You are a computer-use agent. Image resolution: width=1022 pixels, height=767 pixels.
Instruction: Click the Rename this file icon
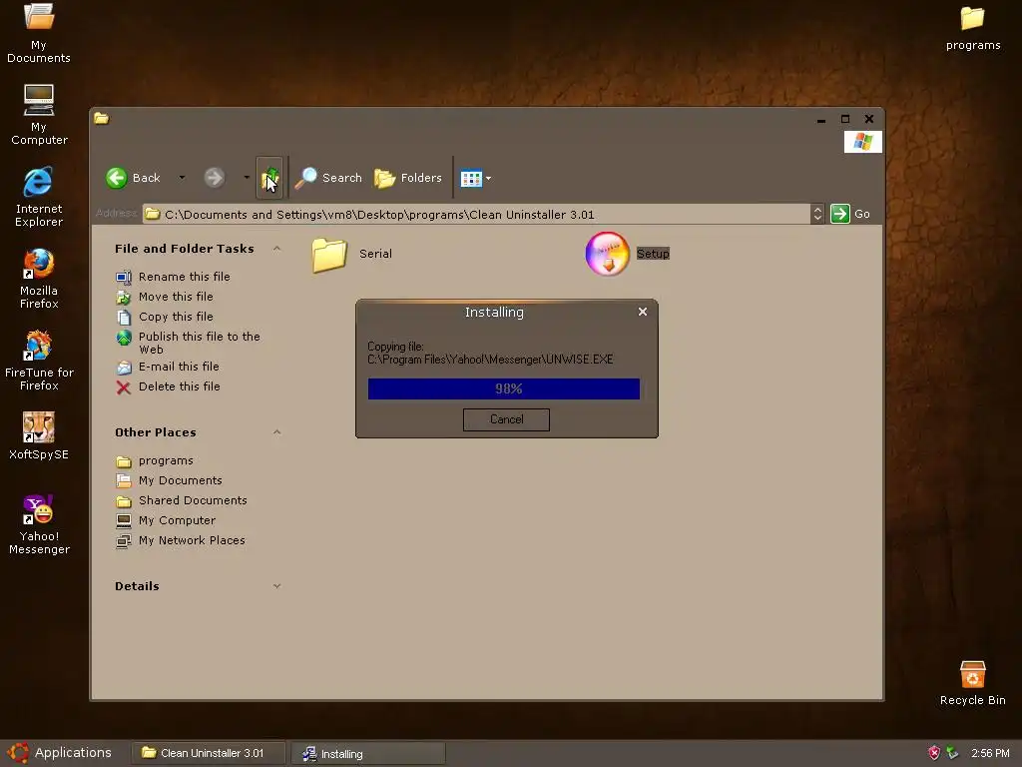[124, 278]
